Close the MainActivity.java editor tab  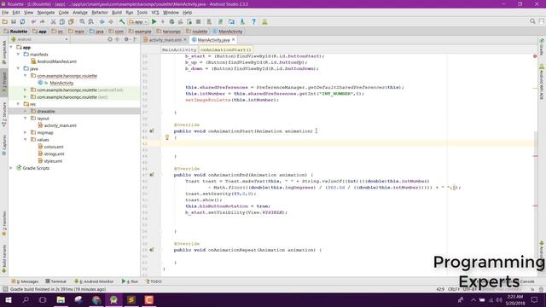[234, 40]
